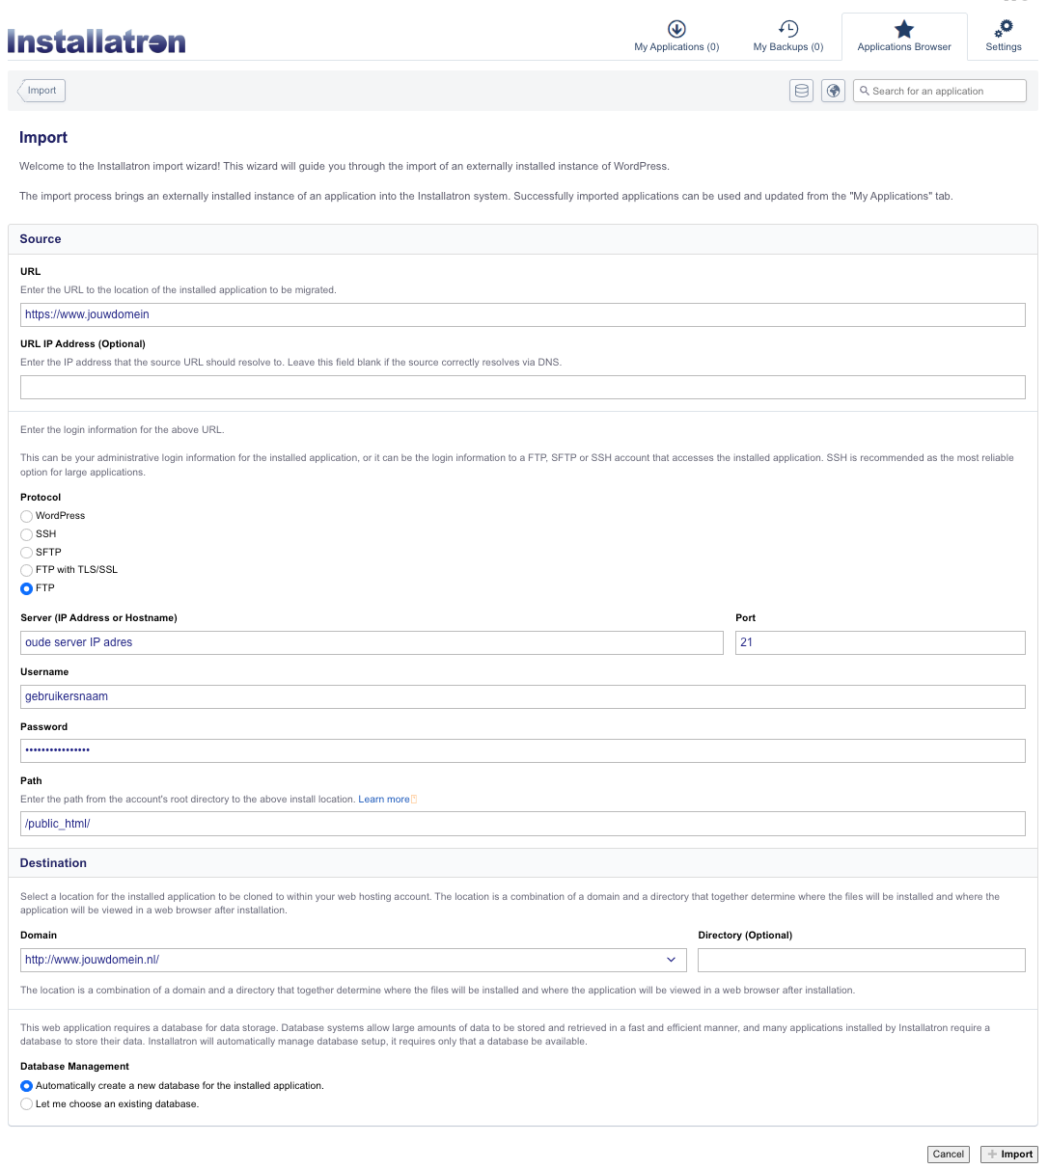The image size is (1048, 1169).
Task: Select the SSH protocol radio button
Action: 27,534
